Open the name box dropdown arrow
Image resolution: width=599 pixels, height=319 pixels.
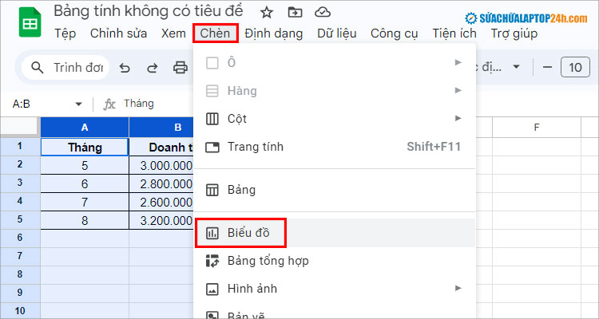point(79,104)
